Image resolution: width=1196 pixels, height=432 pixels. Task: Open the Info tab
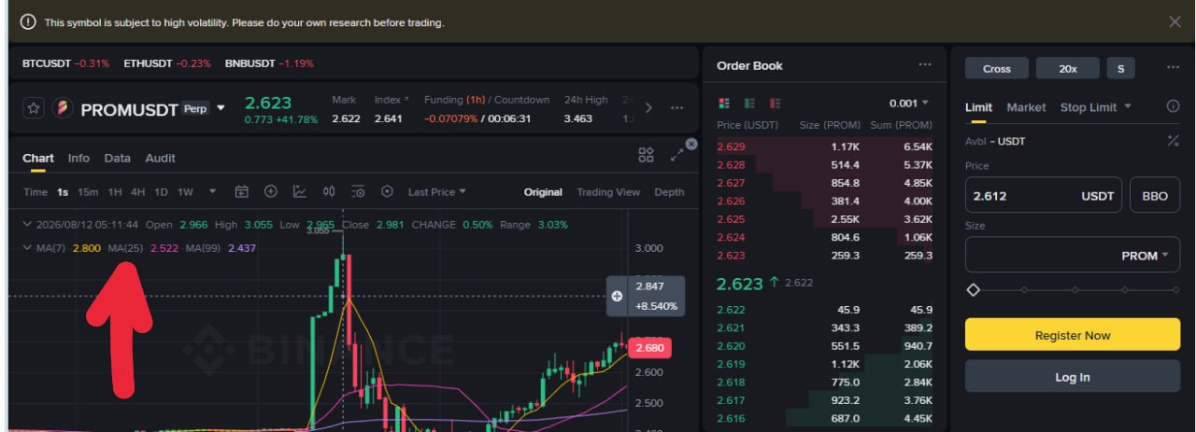78,159
